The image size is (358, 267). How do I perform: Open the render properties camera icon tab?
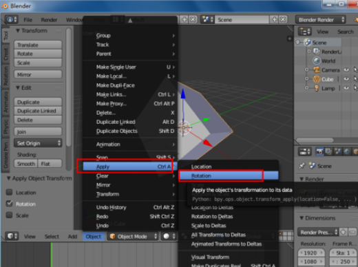click(x=319, y=152)
